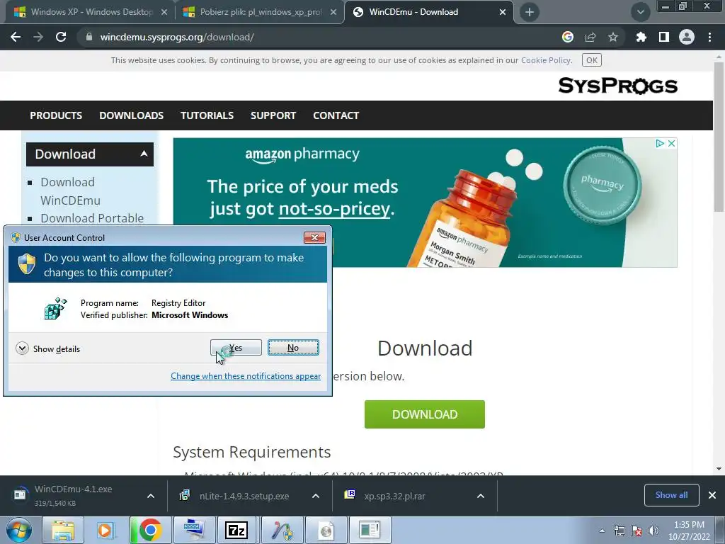Click No in User Account Control
This screenshot has width=725, height=544.
(293, 348)
